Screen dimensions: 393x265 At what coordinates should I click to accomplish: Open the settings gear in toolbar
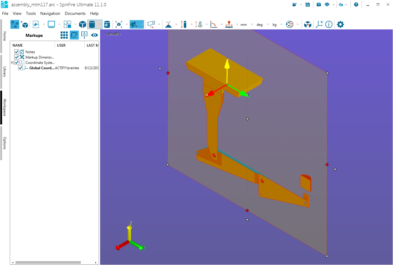pyautogui.click(x=340, y=24)
